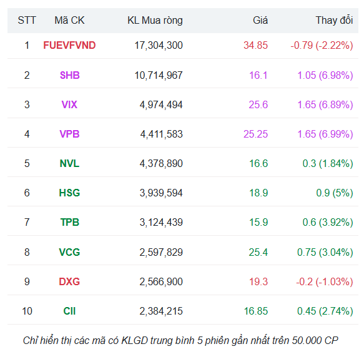Select net volume 10,714,967 cell
Image resolution: width=364 pixels, height=354 pixels.
coord(159,75)
